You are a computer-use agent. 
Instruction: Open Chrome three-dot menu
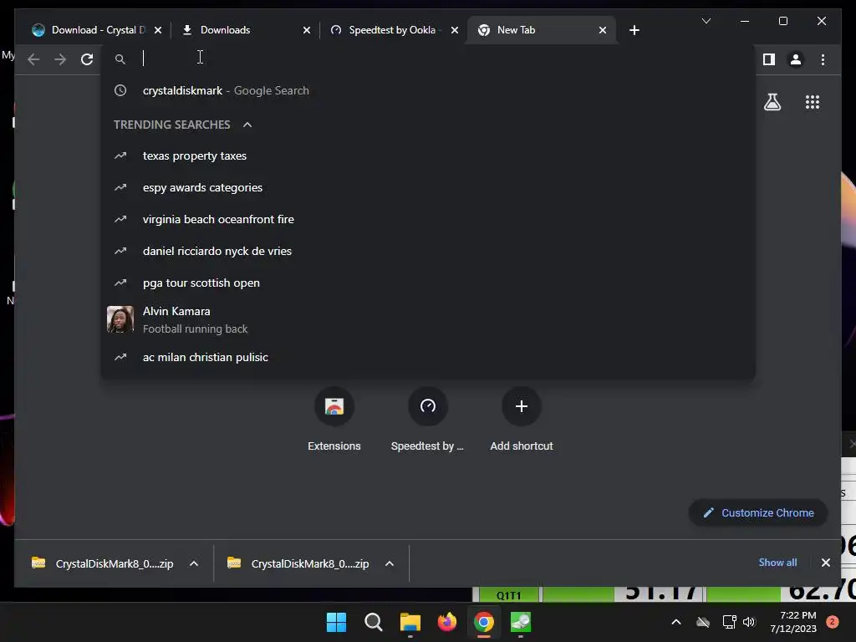823,59
